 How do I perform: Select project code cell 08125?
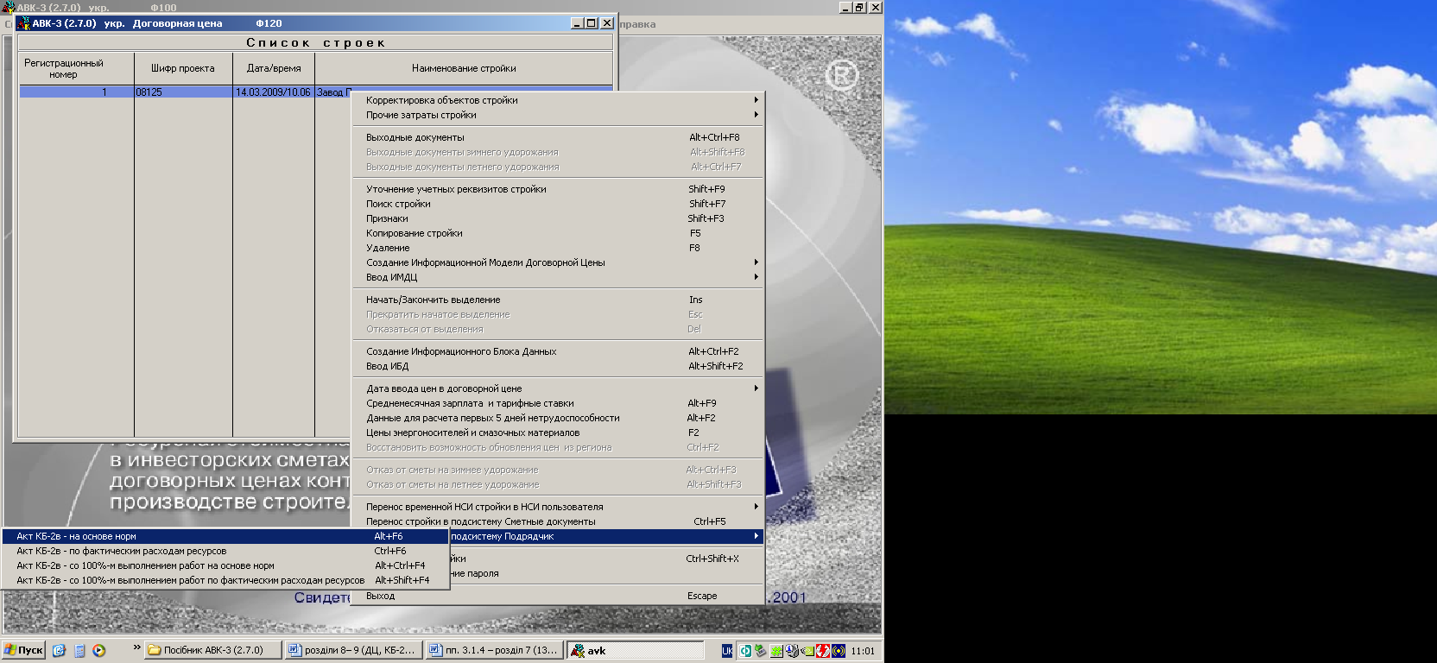point(183,92)
